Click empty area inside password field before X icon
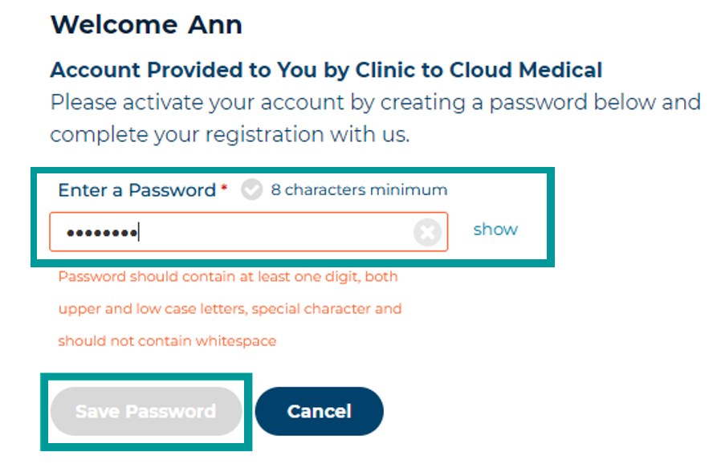 276,232
